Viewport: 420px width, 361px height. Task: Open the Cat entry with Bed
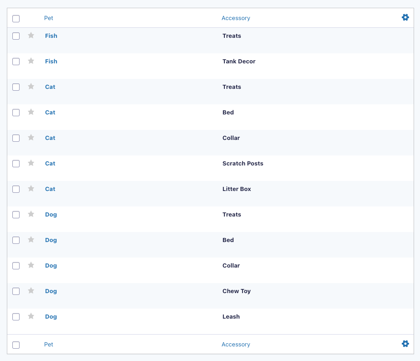[50, 113]
